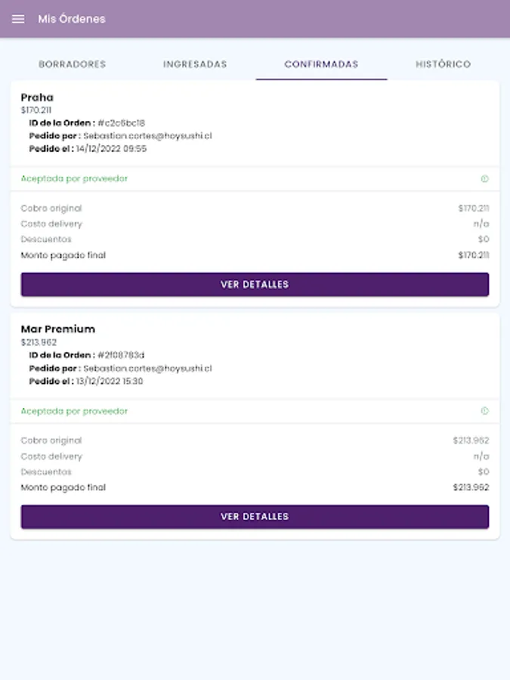Click the Mar Premium order title
510x680 pixels.
click(58, 329)
